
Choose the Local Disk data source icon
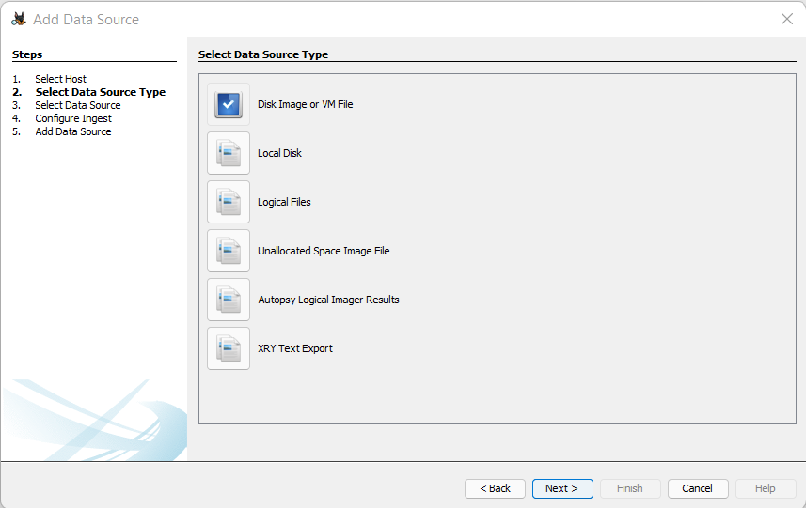coord(229,153)
